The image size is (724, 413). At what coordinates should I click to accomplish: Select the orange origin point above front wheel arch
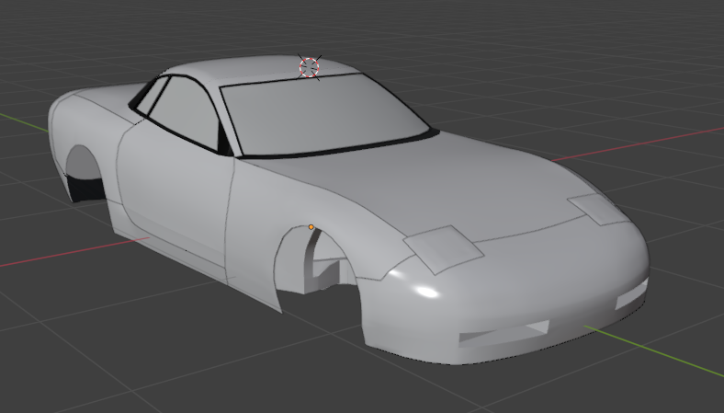click(x=311, y=227)
